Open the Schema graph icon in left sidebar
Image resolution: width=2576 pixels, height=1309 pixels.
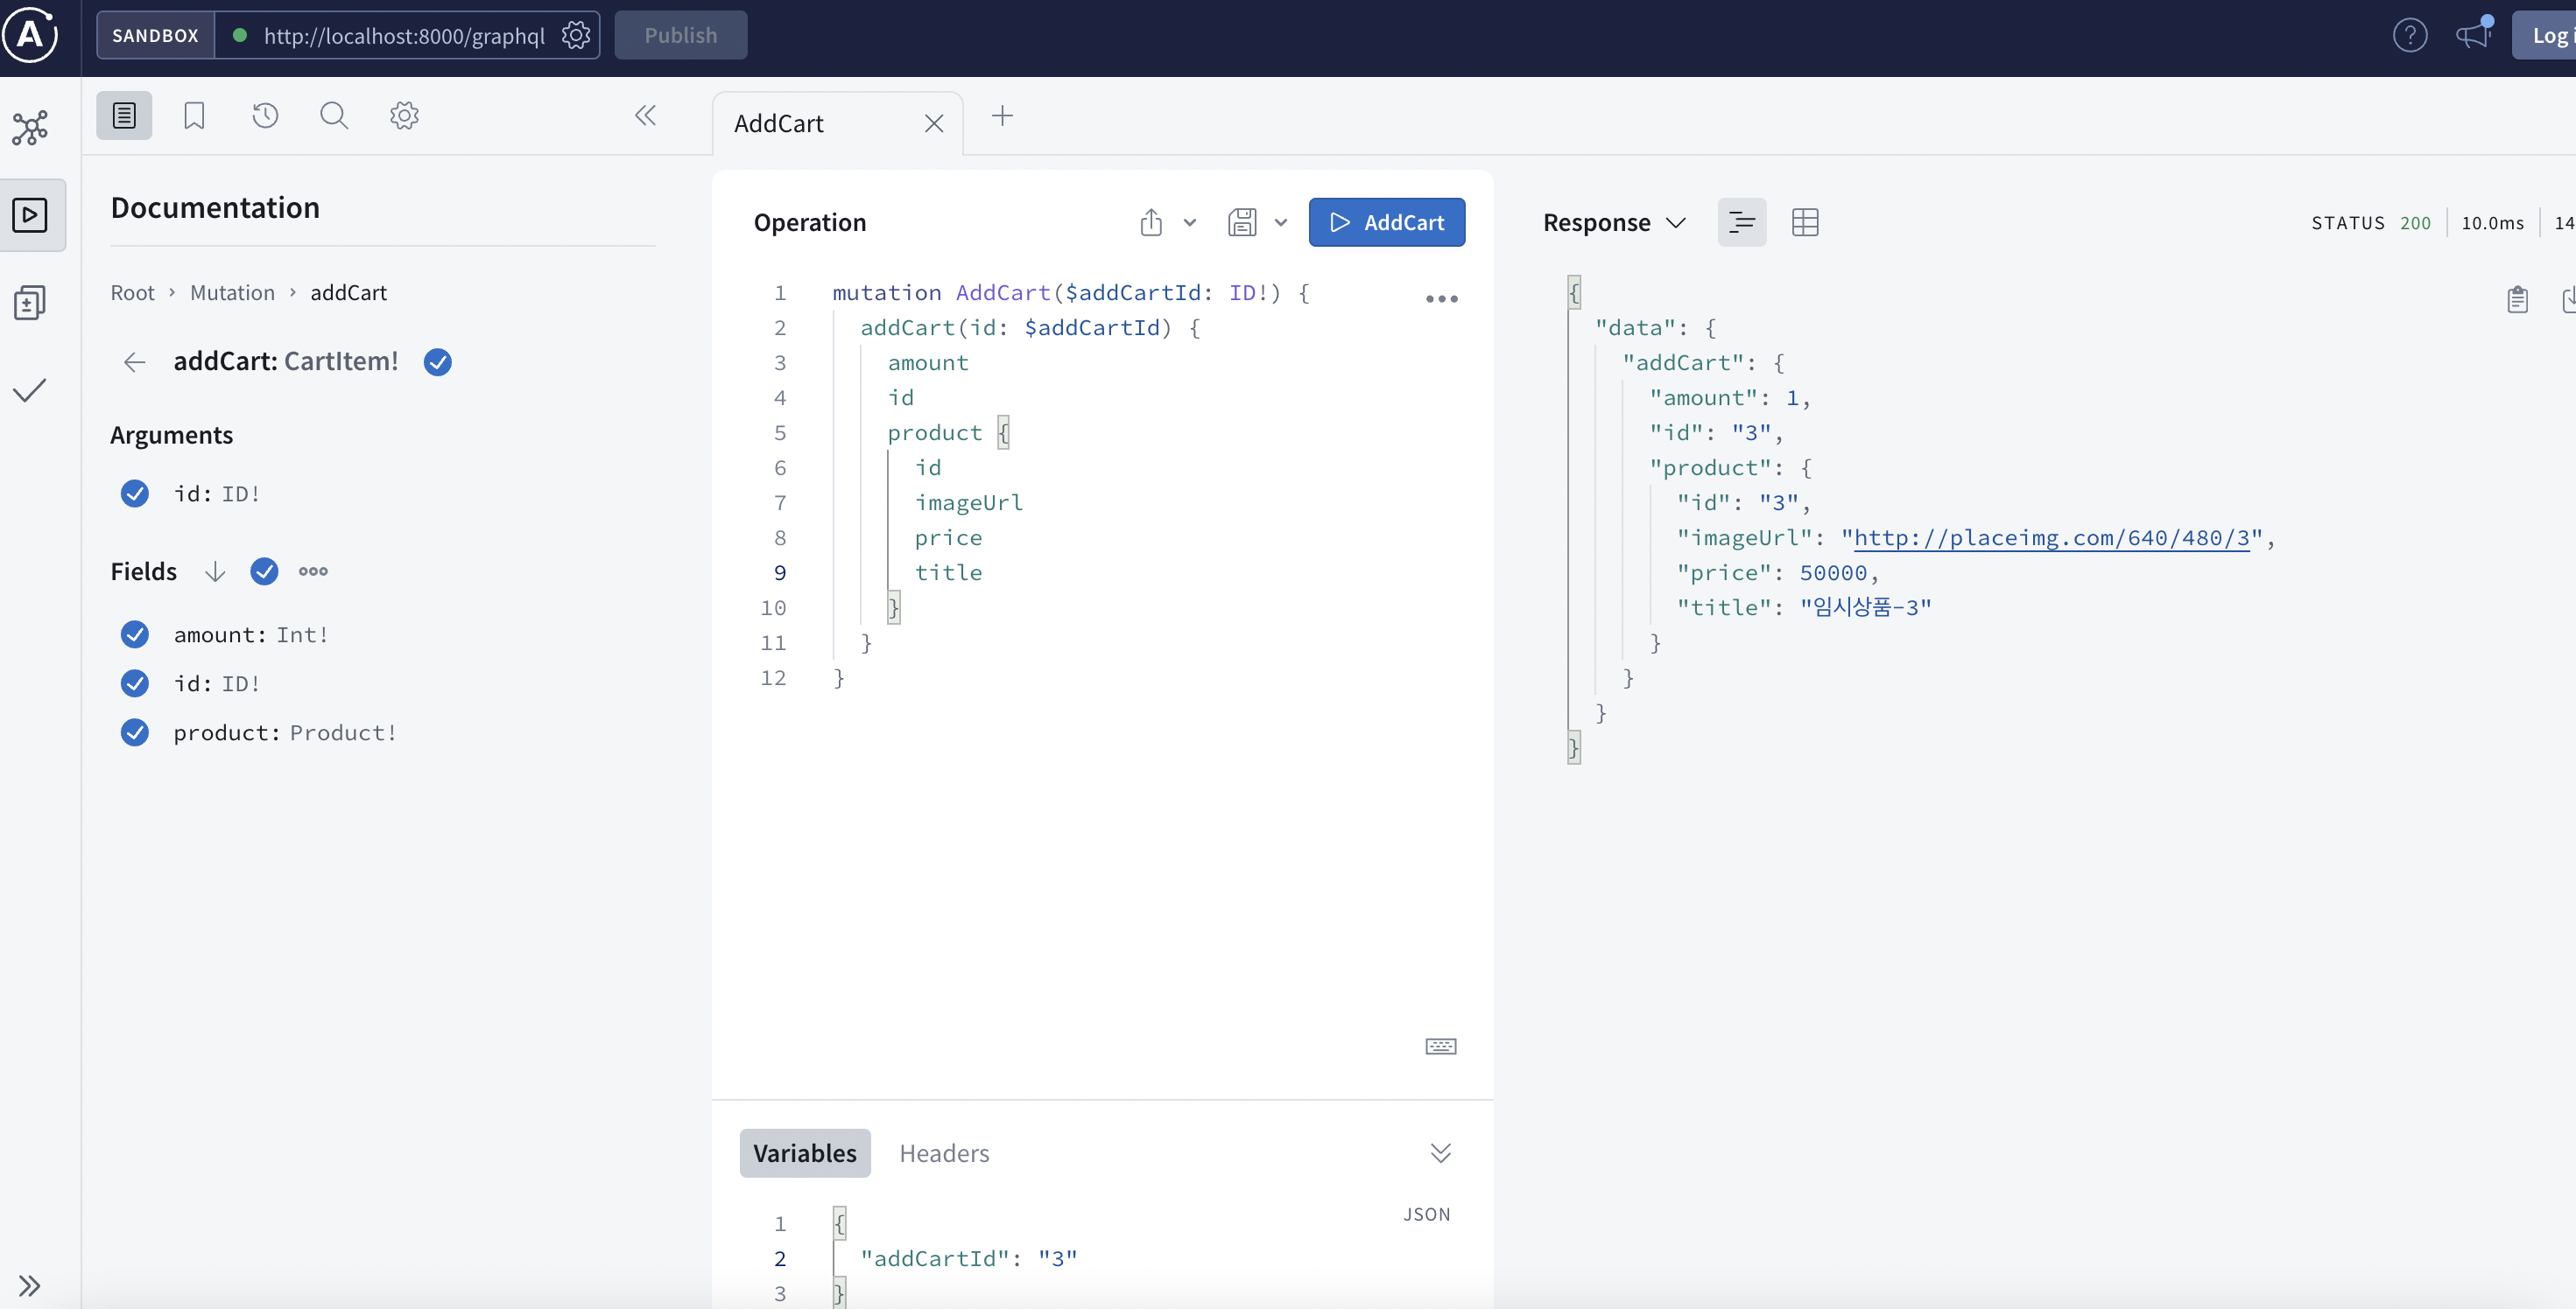(30, 128)
